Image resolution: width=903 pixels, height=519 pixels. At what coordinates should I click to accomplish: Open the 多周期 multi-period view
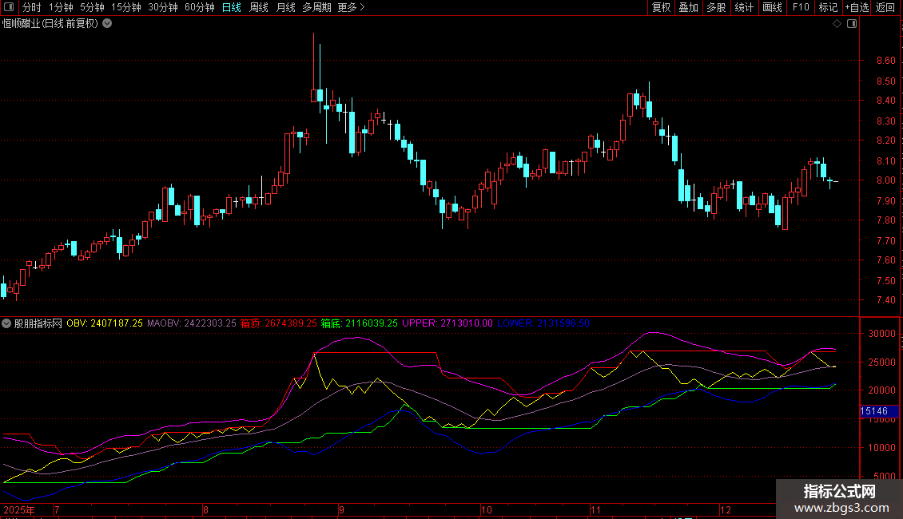316,7
